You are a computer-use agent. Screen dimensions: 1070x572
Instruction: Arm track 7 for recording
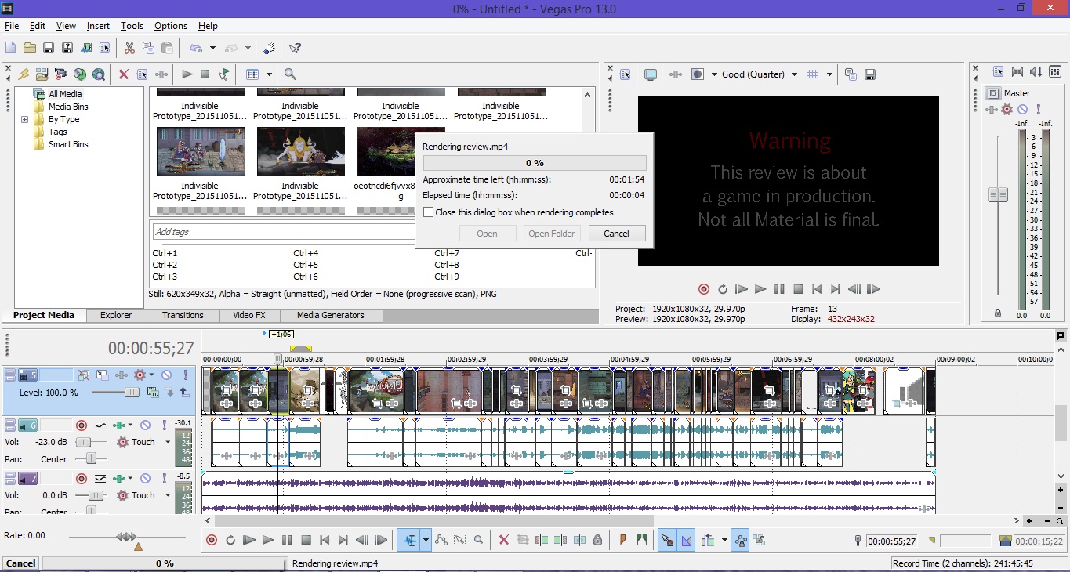tap(81, 479)
